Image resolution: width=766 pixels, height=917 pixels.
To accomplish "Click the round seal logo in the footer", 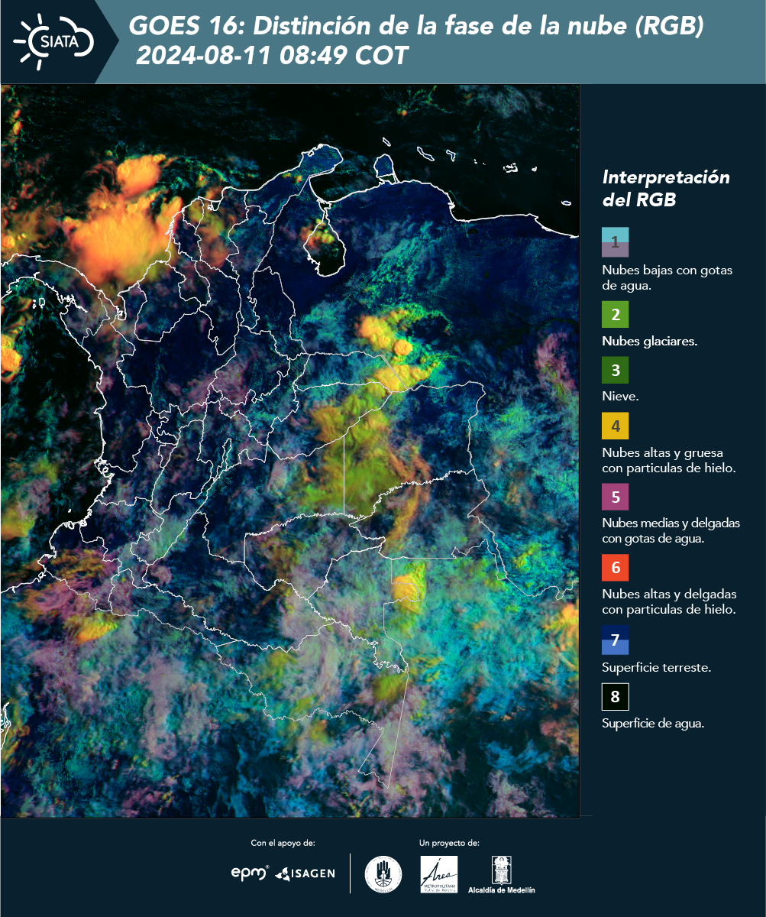I will [x=383, y=874].
